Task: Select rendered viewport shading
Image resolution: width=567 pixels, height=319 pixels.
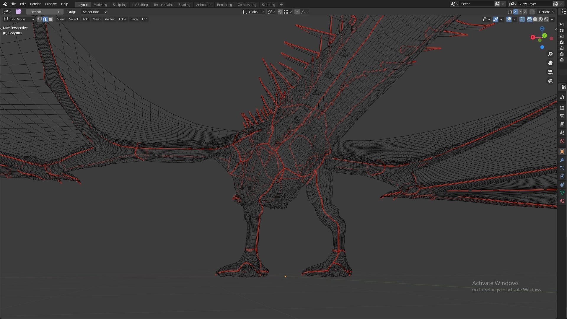Action: [x=546, y=19]
